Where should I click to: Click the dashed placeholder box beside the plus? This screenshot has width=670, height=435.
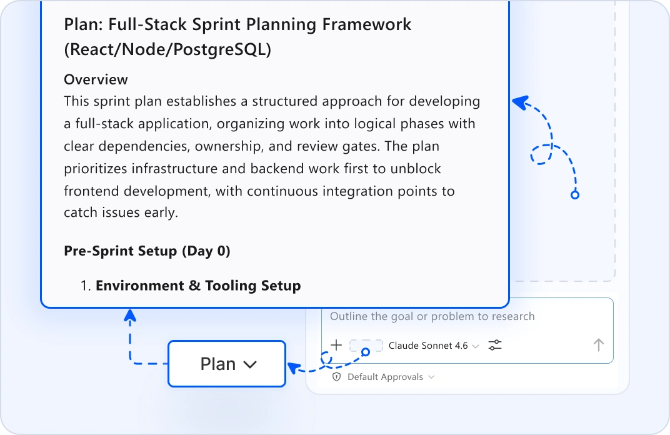pyautogui.click(x=366, y=345)
